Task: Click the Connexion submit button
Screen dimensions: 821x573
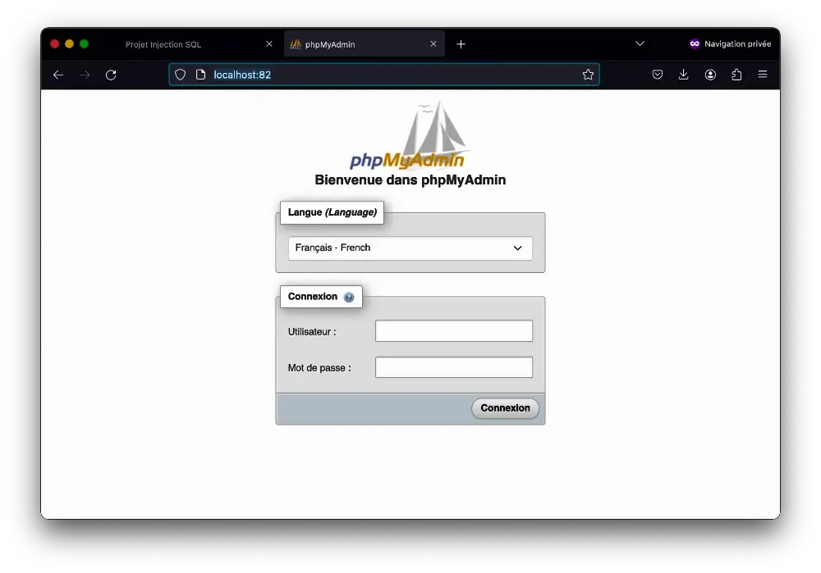Action: 505,408
